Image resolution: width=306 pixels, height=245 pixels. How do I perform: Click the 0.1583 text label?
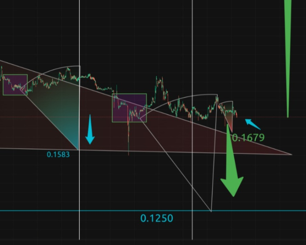pyautogui.click(x=58, y=155)
